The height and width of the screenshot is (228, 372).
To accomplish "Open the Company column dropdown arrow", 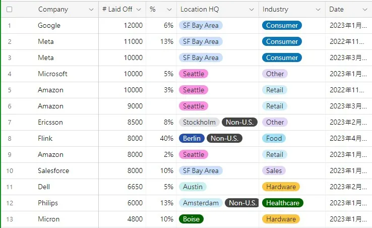I will [91, 10].
